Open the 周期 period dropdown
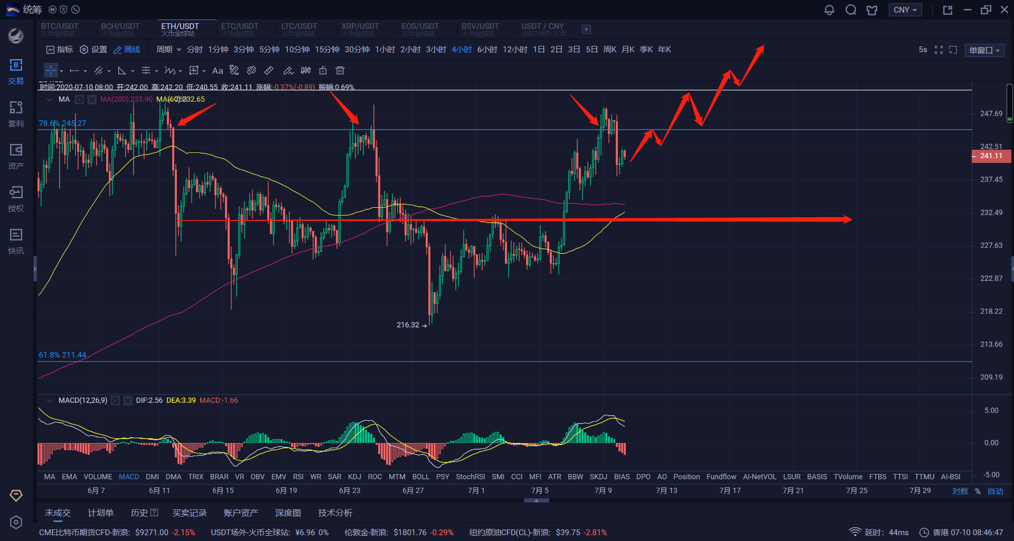 168,50
